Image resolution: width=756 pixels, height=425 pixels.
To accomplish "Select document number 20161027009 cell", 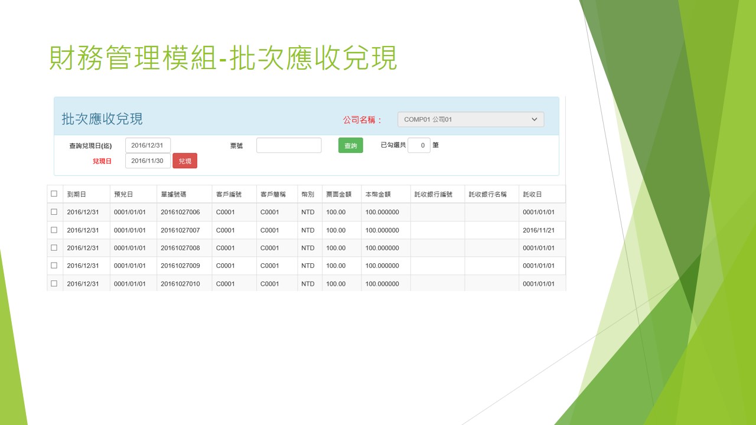I will 184,266.
